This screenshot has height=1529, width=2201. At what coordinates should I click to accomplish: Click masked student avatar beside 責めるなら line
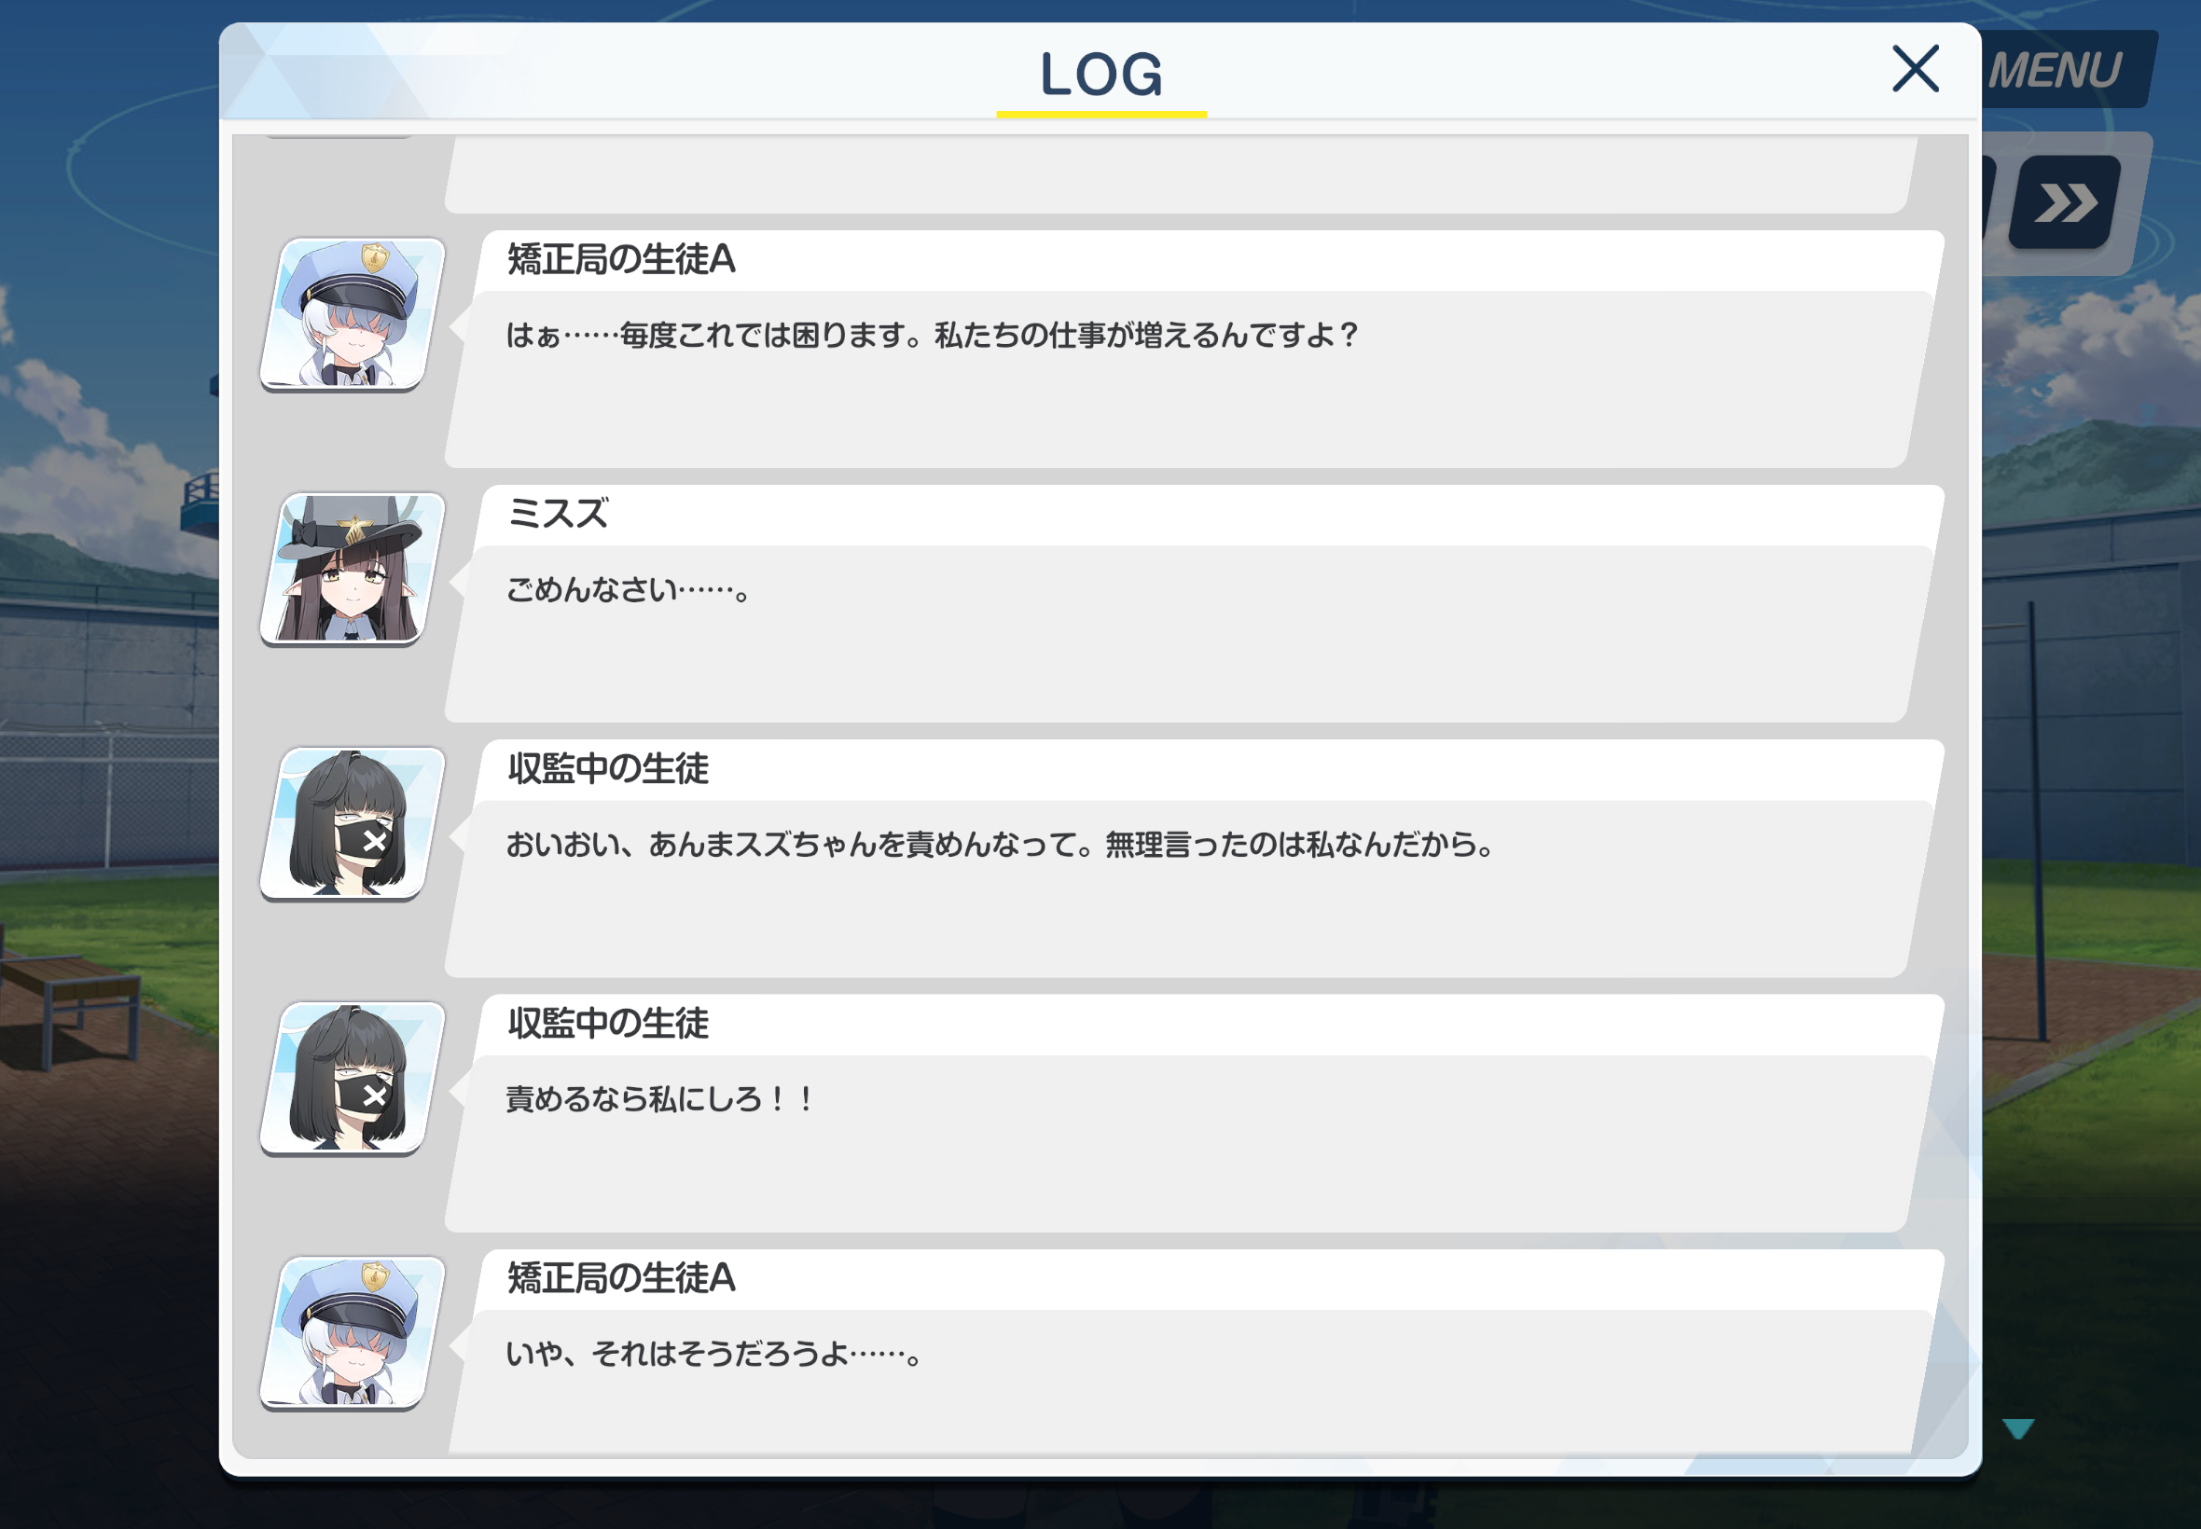[x=353, y=1079]
